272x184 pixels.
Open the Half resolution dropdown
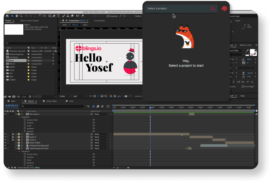(x=80, y=96)
